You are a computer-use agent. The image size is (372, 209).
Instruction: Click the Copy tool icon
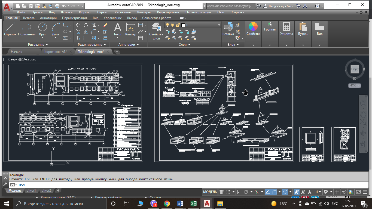pyautogui.click(x=78, y=32)
